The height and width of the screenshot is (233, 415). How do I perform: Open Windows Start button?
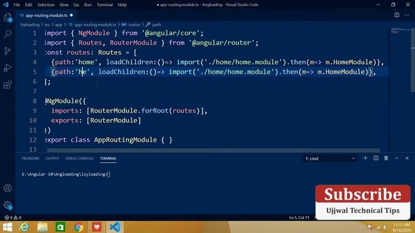7,227
